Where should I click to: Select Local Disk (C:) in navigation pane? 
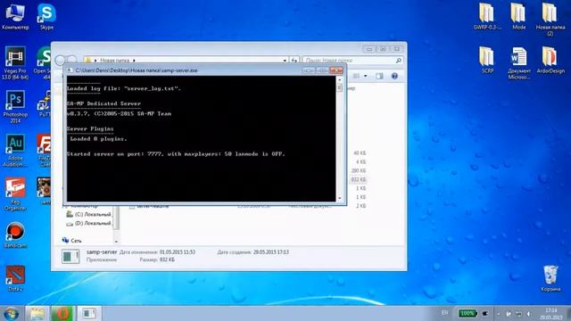point(89,214)
